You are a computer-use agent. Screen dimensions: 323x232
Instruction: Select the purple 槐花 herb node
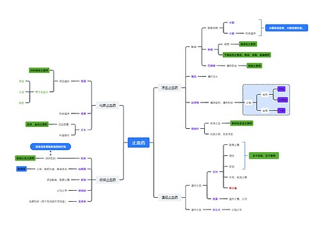[194, 77]
